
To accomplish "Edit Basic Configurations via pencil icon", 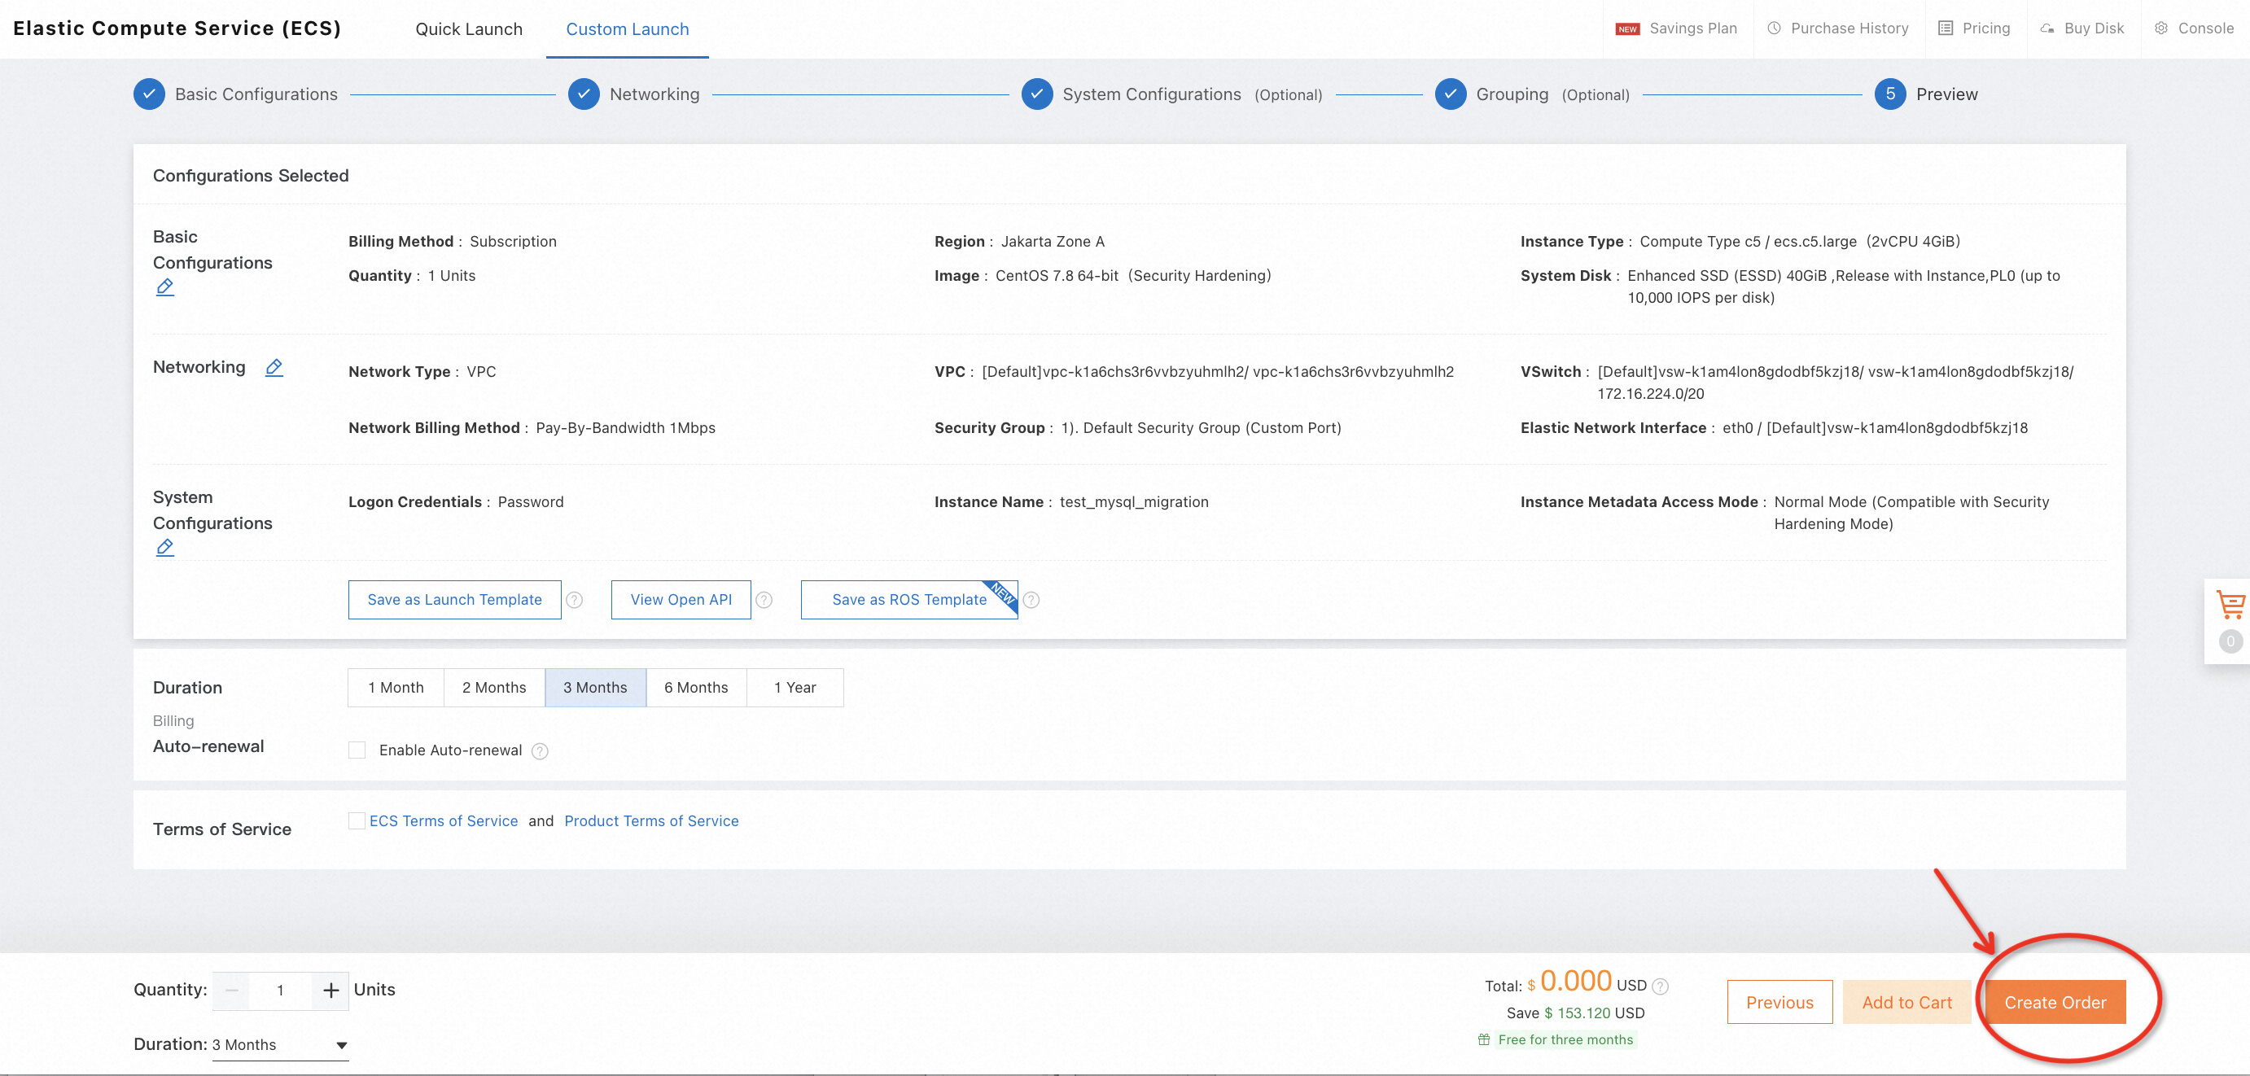I will tap(165, 287).
